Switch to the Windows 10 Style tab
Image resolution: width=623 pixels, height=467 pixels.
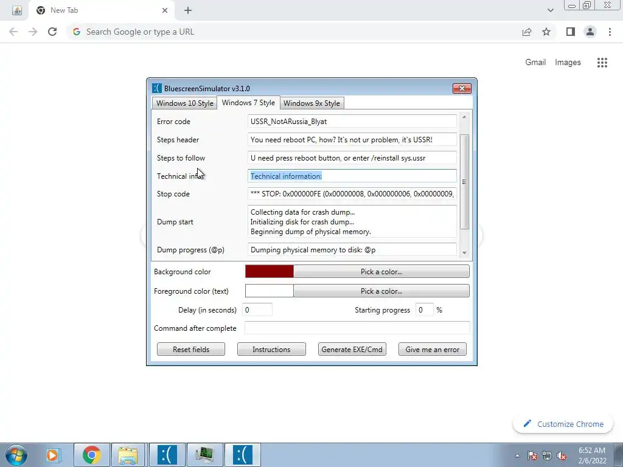click(185, 103)
